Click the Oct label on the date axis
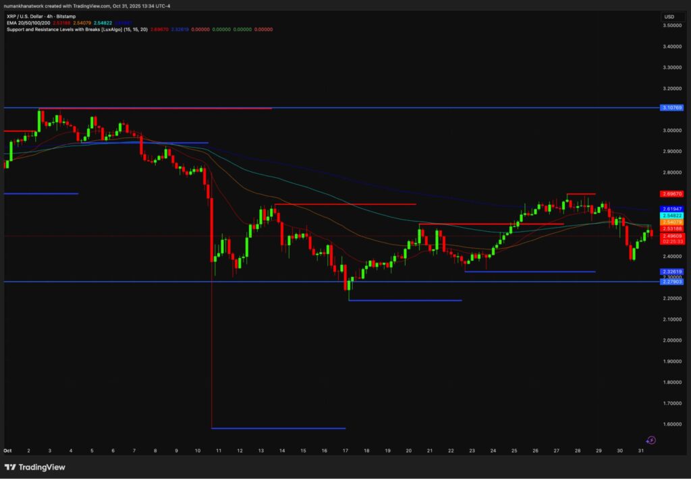 [8, 450]
